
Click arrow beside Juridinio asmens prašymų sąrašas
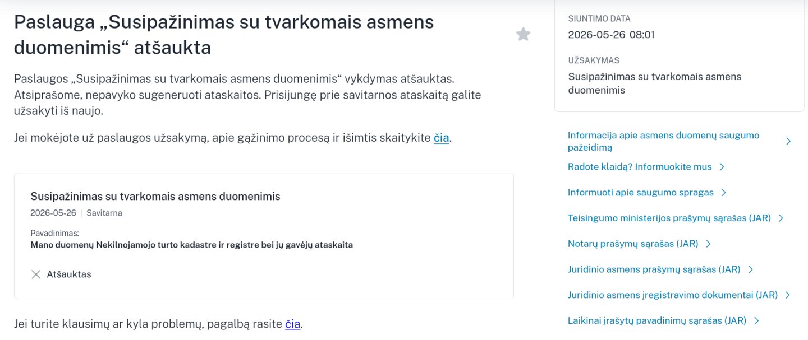(751, 269)
